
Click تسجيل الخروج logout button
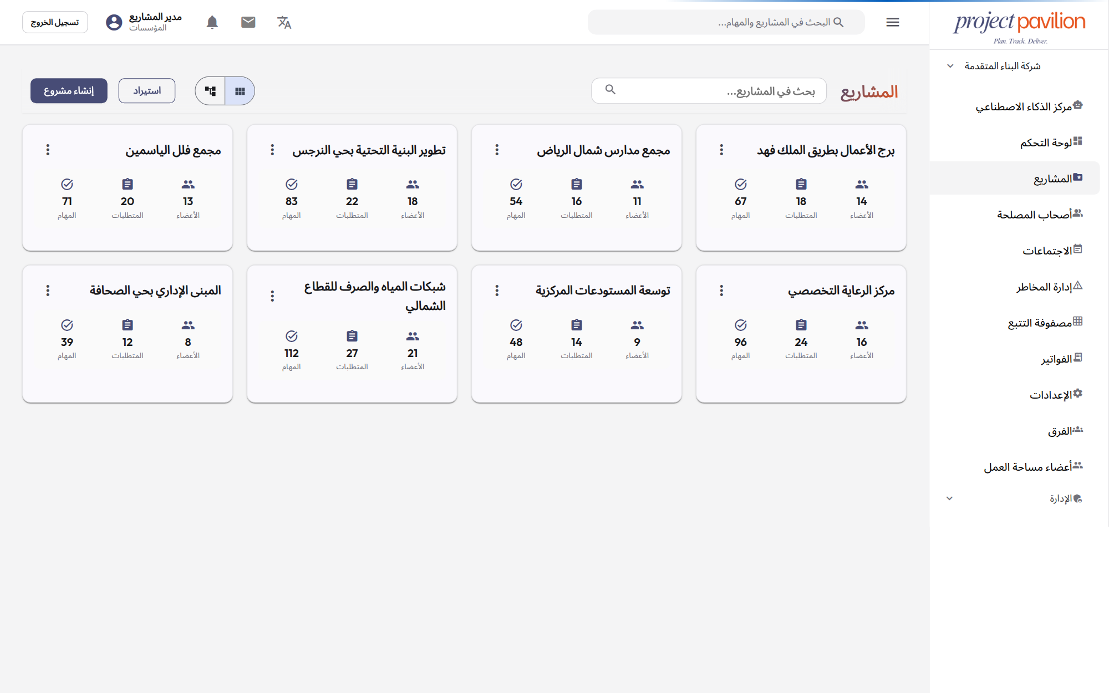click(x=55, y=22)
